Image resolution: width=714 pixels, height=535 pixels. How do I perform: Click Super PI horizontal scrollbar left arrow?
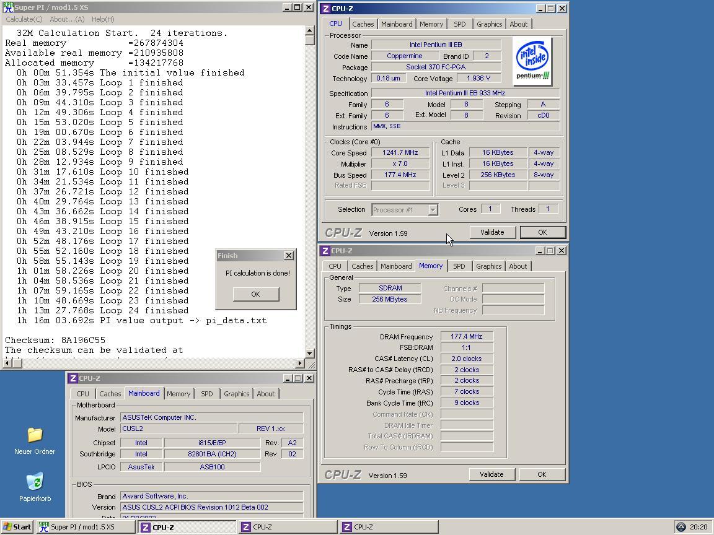click(x=6, y=363)
